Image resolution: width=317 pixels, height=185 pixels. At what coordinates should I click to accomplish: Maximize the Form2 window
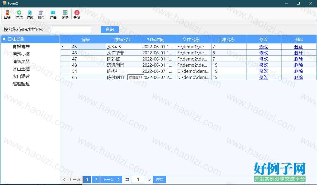298,3
